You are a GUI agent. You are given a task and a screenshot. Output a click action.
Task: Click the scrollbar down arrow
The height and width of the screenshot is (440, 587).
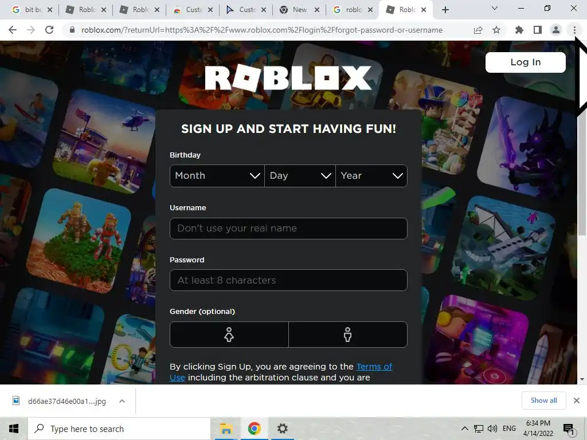click(x=582, y=379)
